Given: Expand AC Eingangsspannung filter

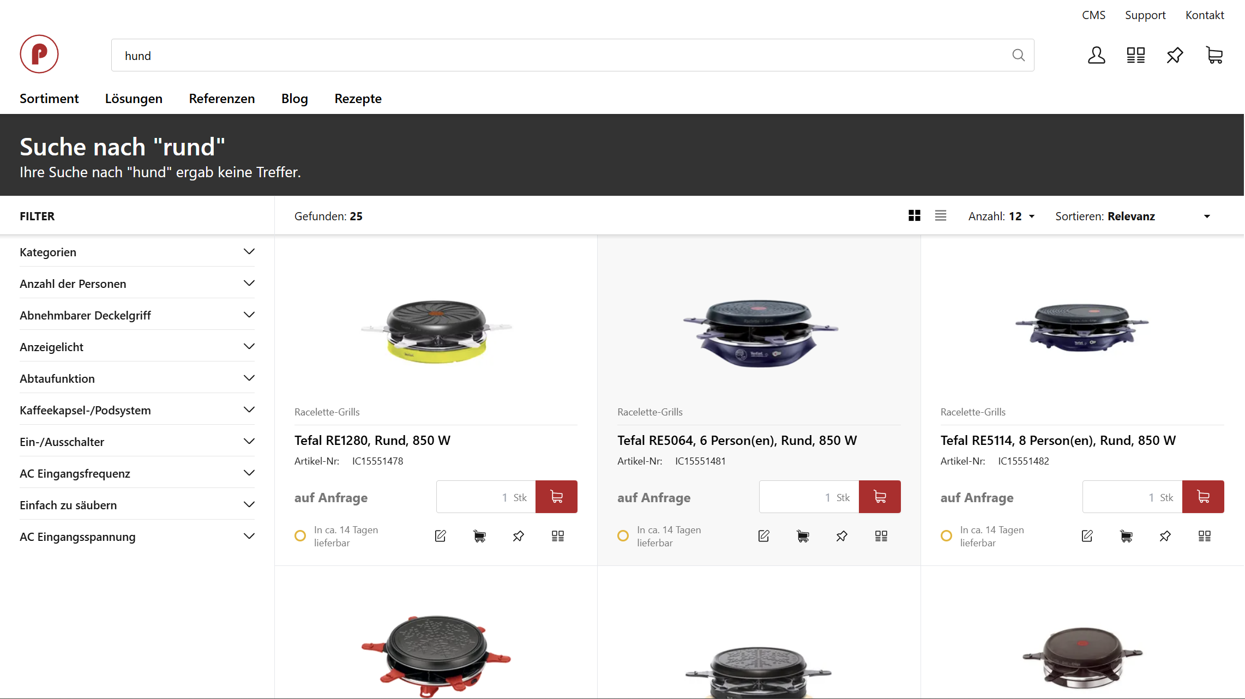Looking at the screenshot, I should pyautogui.click(x=137, y=537).
